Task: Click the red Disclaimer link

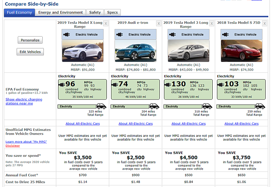Action: pyautogui.click(x=13, y=146)
